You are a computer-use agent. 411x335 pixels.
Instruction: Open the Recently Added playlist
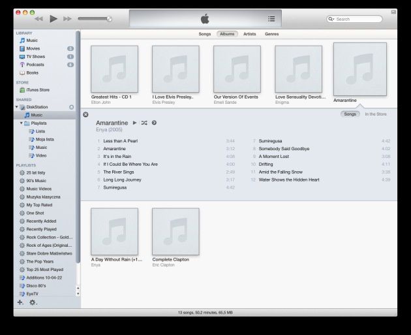click(x=41, y=221)
